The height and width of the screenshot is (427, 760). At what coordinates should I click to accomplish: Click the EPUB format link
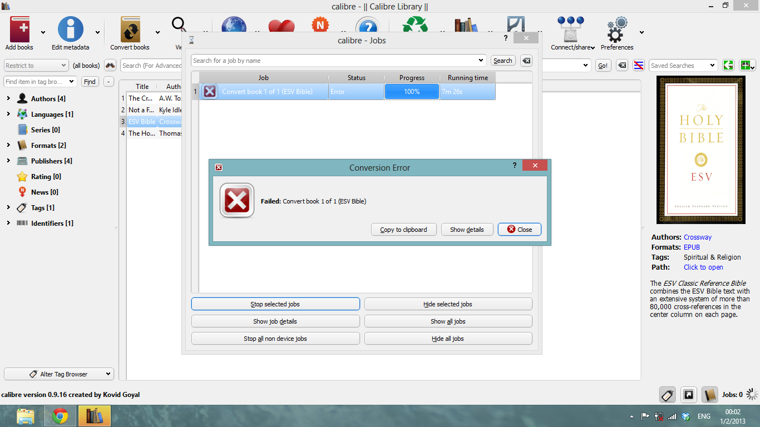(692, 247)
